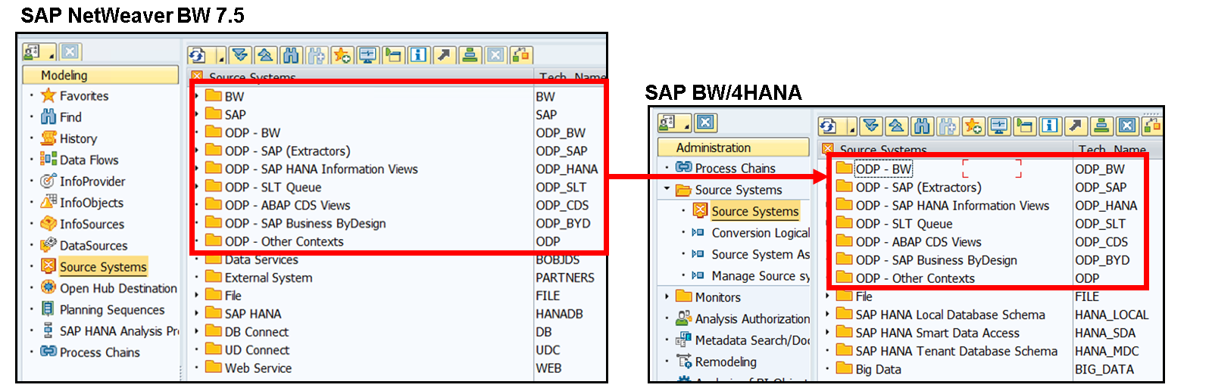The height and width of the screenshot is (391, 1212).
Task: Select highlighted Source Systems child in BW/4HANA
Action: coord(746,211)
